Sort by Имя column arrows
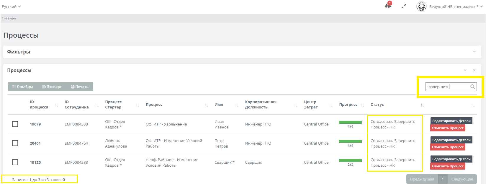Screen dimensions: 486x184 pos(237,105)
